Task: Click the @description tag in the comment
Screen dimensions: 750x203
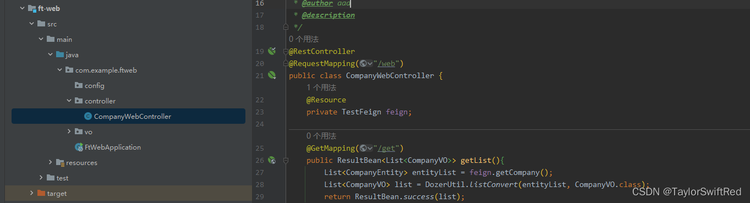Action: tap(329, 15)
